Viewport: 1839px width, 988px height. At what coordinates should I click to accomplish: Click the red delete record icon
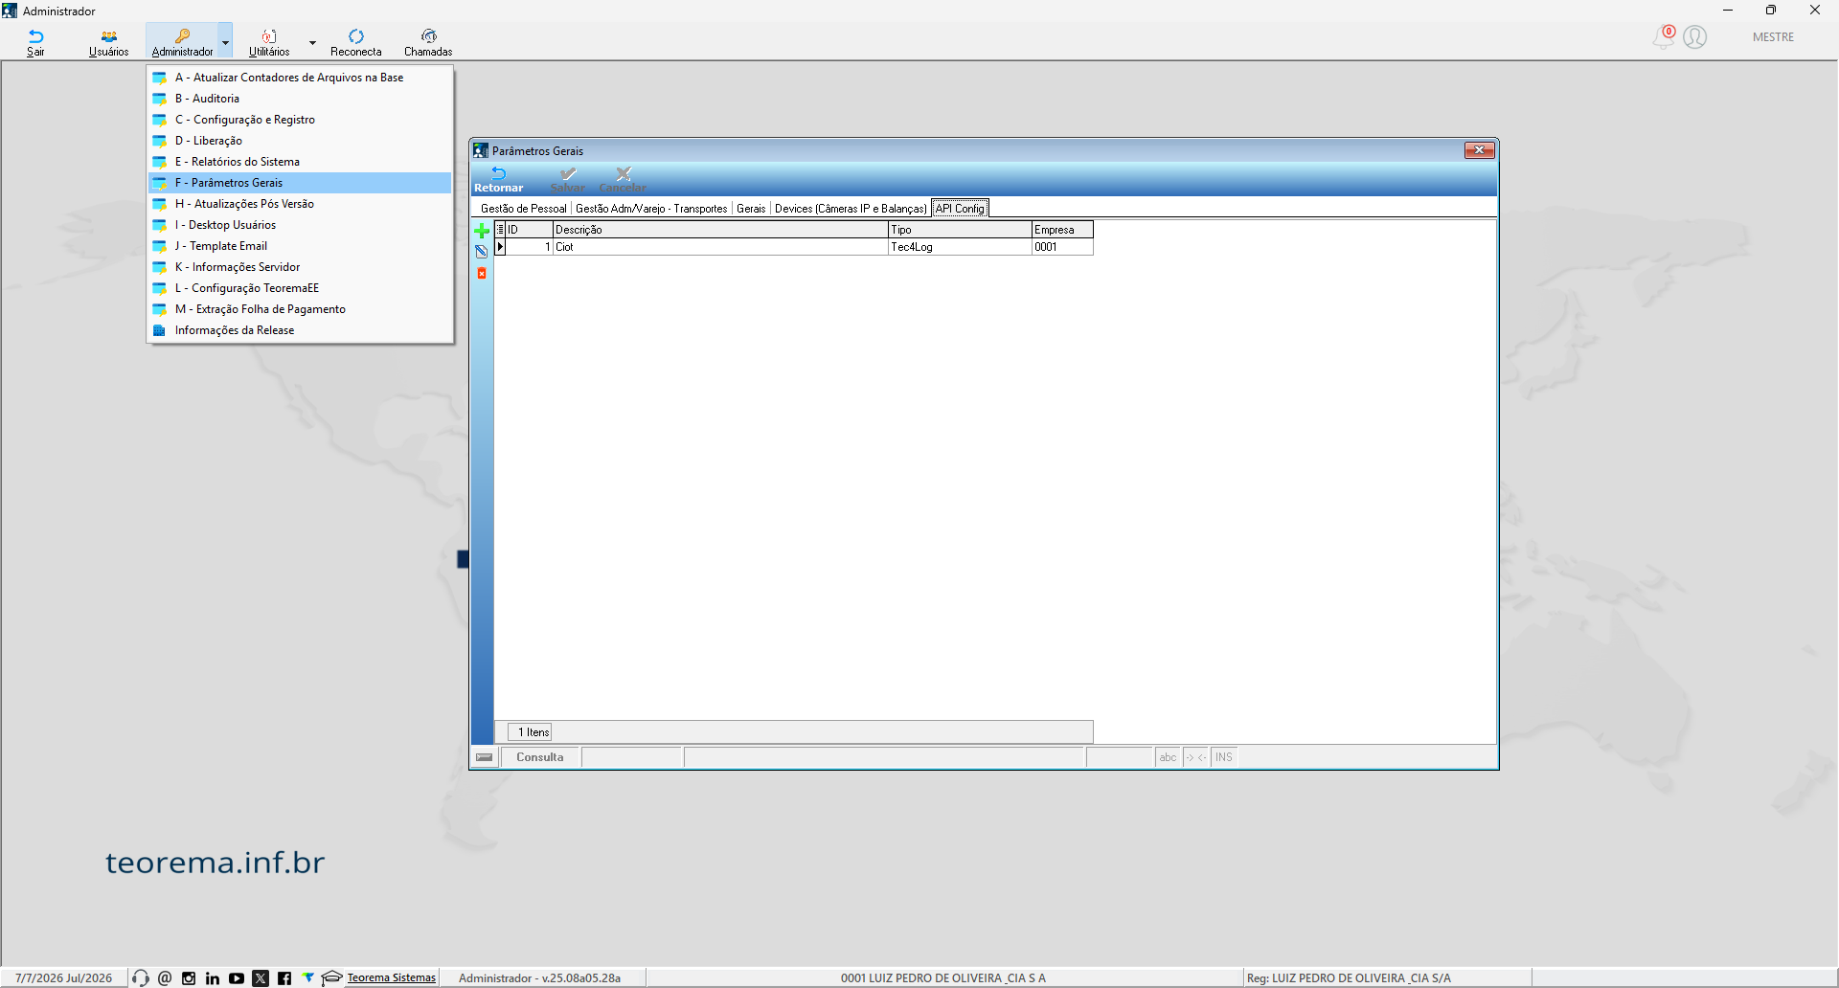point(482,274)
